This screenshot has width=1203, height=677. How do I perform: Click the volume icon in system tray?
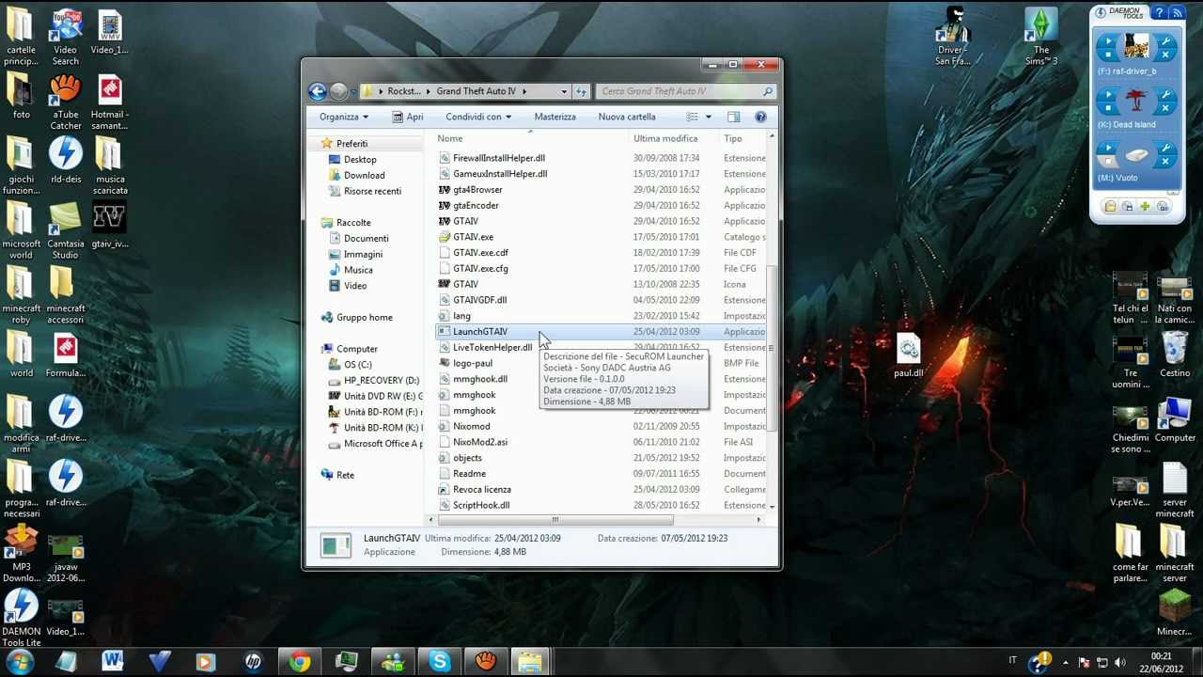pyautogui.click(x=1121, y=662)
